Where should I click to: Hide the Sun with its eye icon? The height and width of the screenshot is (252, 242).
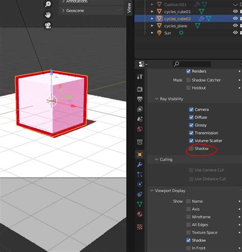(235, 32)
